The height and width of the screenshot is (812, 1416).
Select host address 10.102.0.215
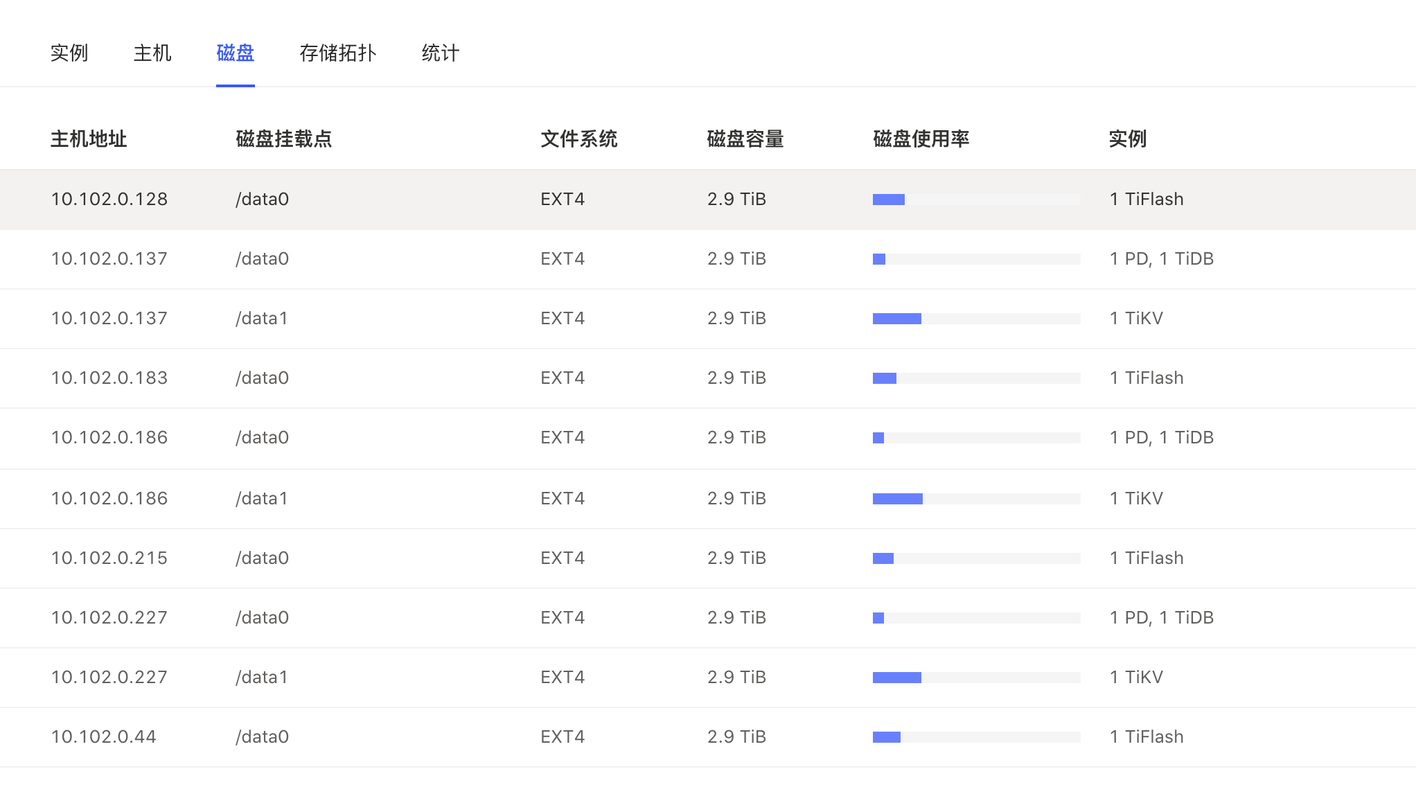pos(109,558)
